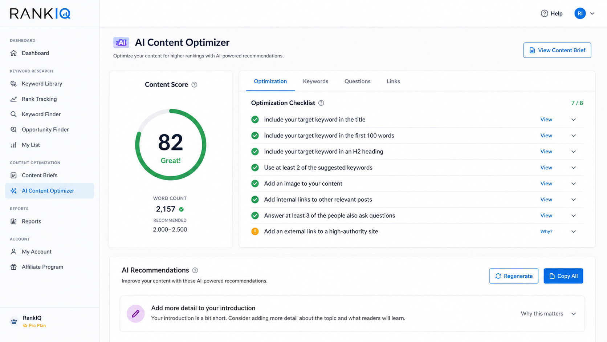Screen dimensions: 607x342
Task: Click the purple pencil introduction icon
Action: 136,314
